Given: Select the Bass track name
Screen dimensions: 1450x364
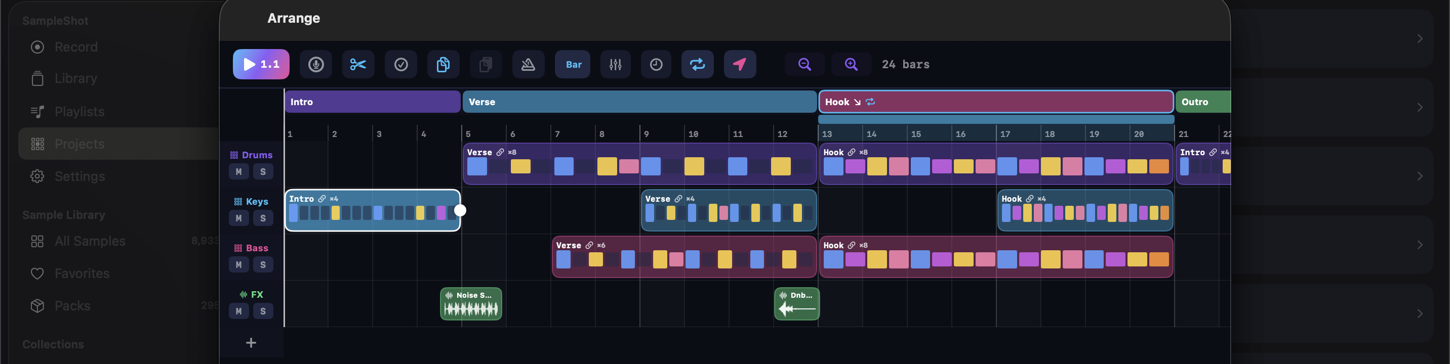Looking at the screenshot, I should [x=257, y=248].
